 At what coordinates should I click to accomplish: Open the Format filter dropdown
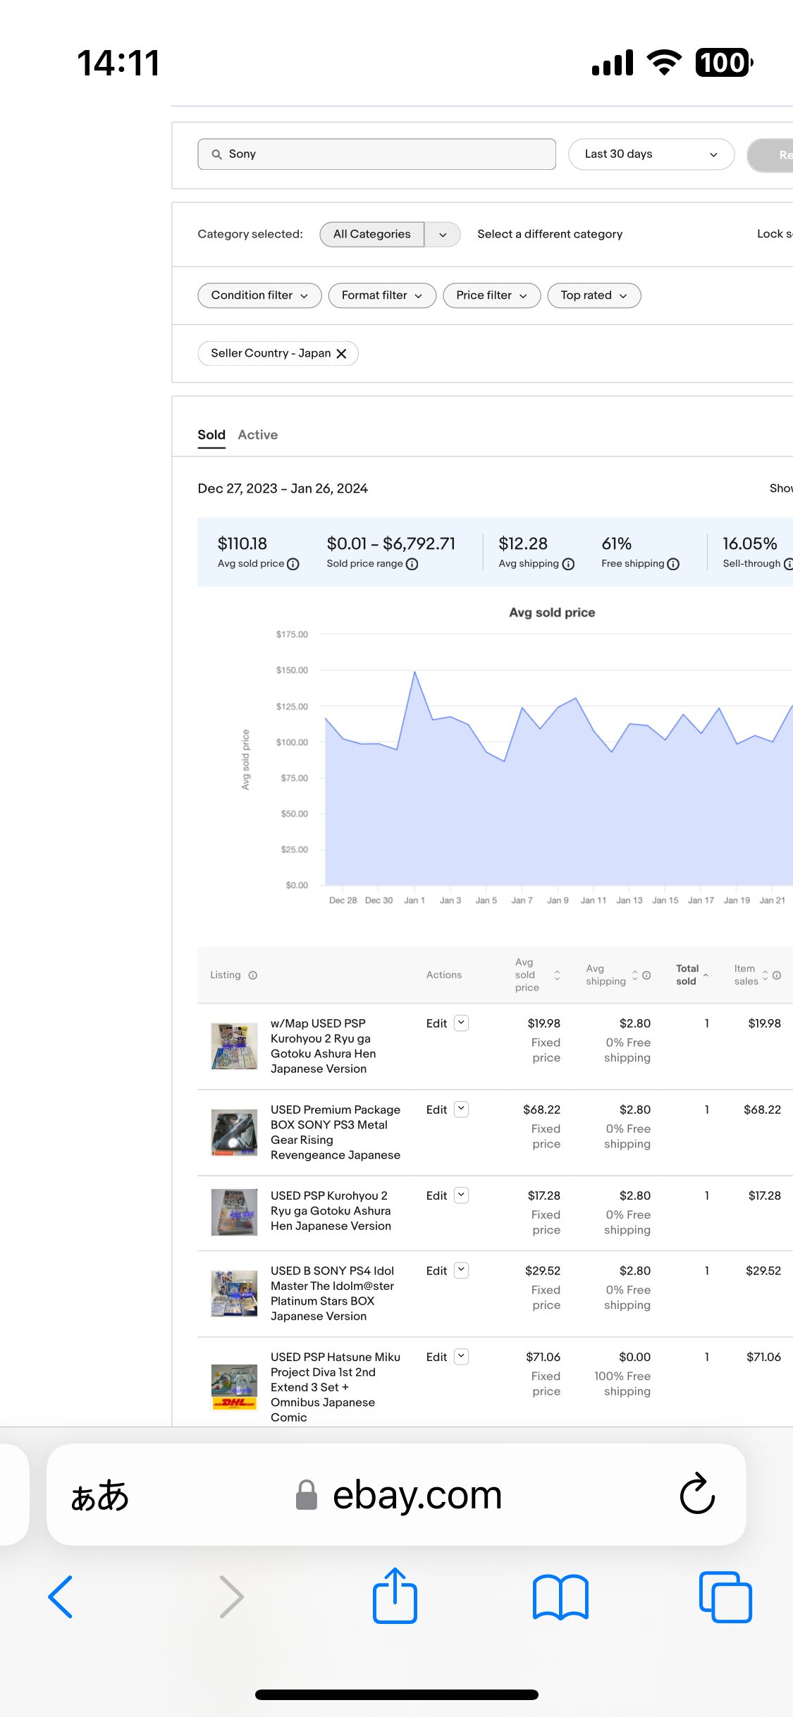pos(382,295)
